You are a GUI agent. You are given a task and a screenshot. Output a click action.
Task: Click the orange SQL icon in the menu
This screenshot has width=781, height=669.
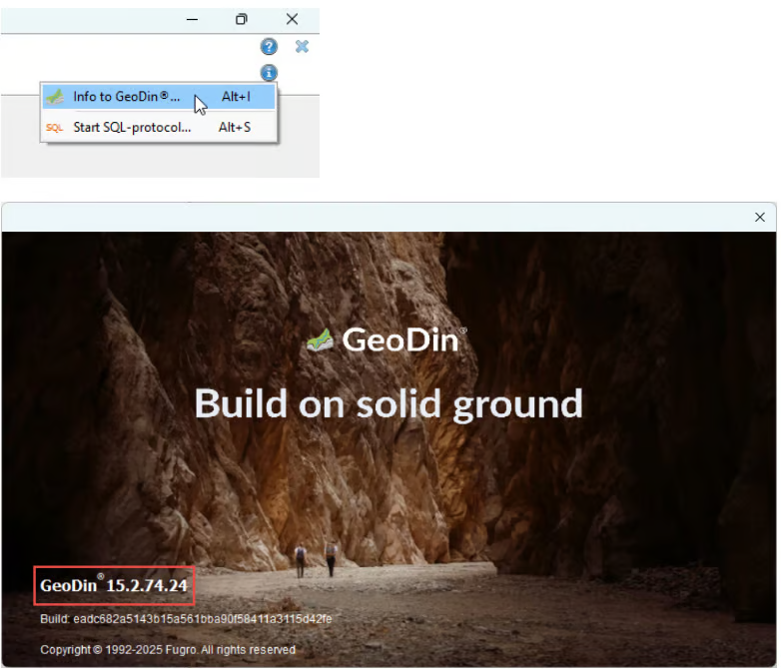click(55, 128)
